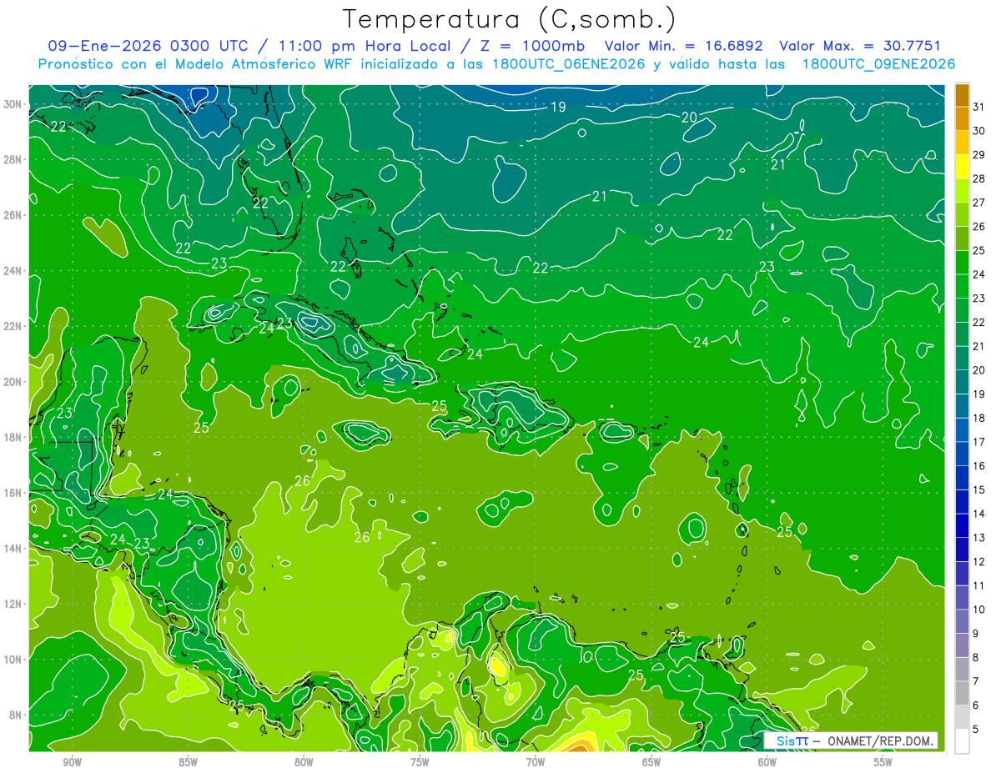Click the 80W longitude axis label
The width and height of the screenshot is (1001, 773).
click(304, 762)
